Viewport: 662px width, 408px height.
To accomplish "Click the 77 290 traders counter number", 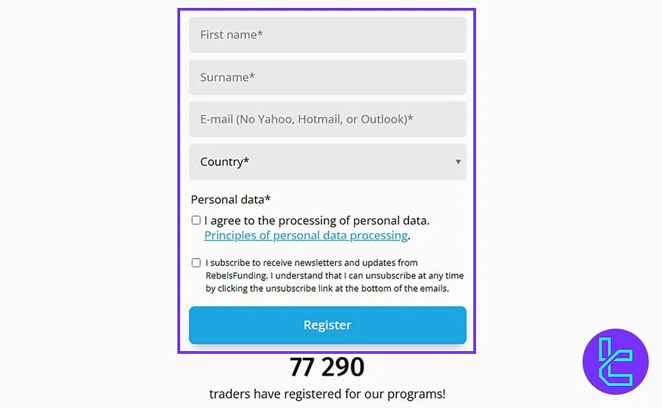I will (x=327, y=367).
